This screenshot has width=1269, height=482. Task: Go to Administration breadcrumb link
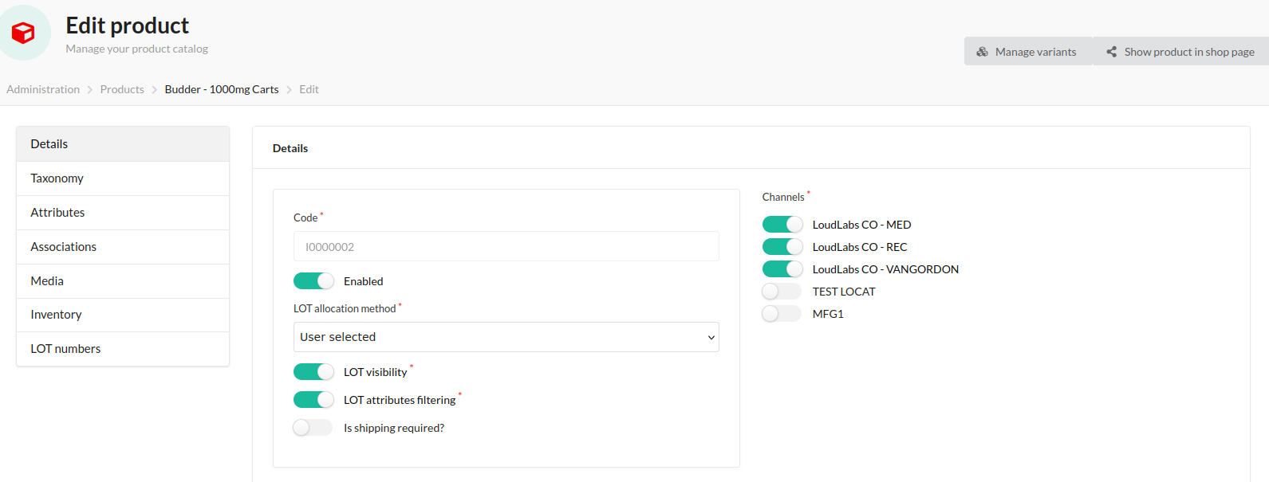[43, 89]
